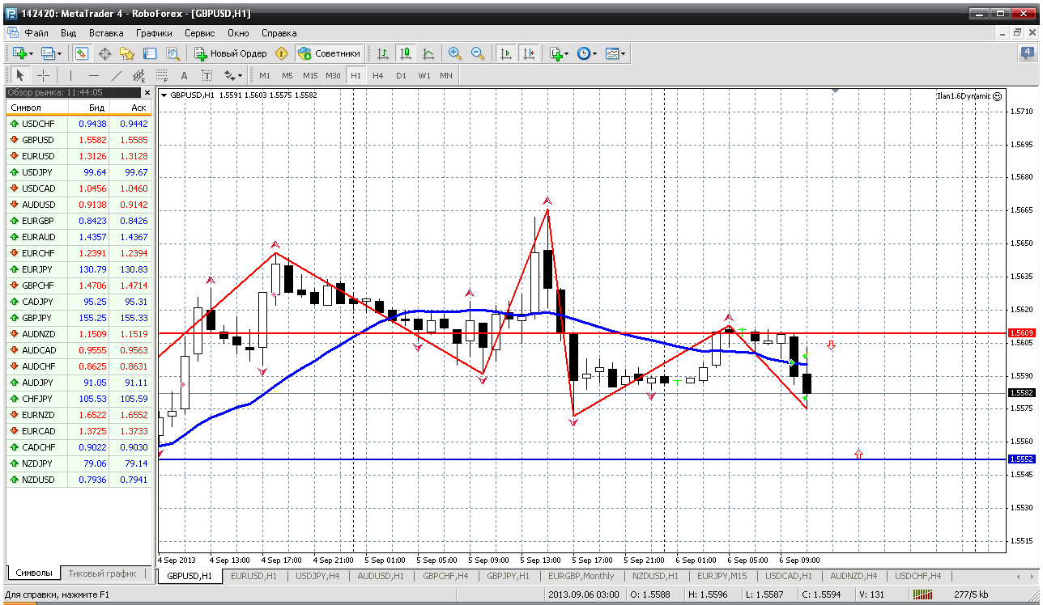The height and width of the screenshot is (605, 1043).
Task: Select USDJPY row in Market Watch
Action: click(79, 172)
